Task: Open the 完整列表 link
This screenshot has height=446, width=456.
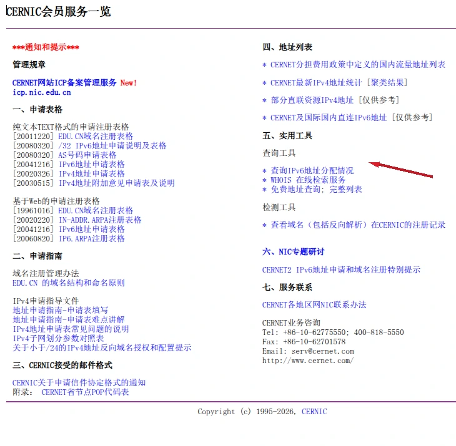Action: (345, 190)
